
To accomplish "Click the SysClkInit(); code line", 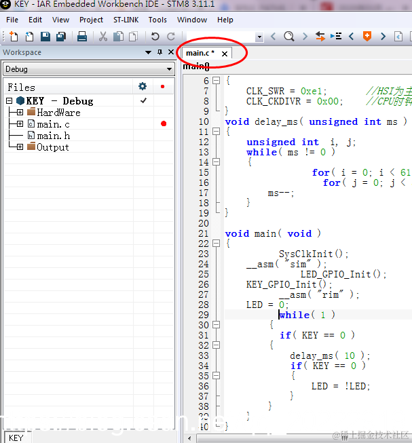I will click(314, 254).
